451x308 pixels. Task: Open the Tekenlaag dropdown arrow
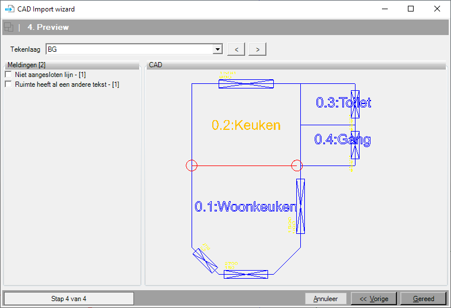pyautogui.click(x=217, y=49)
